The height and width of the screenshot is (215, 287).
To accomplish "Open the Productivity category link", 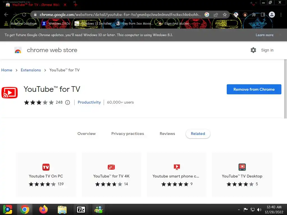I will point(89,102).
